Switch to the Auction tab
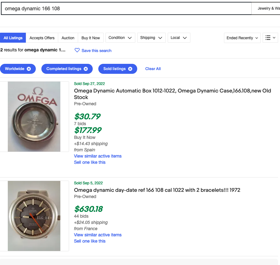Image resolution: width=280 pixels, height=265 pixels. [x=68, y=38]
